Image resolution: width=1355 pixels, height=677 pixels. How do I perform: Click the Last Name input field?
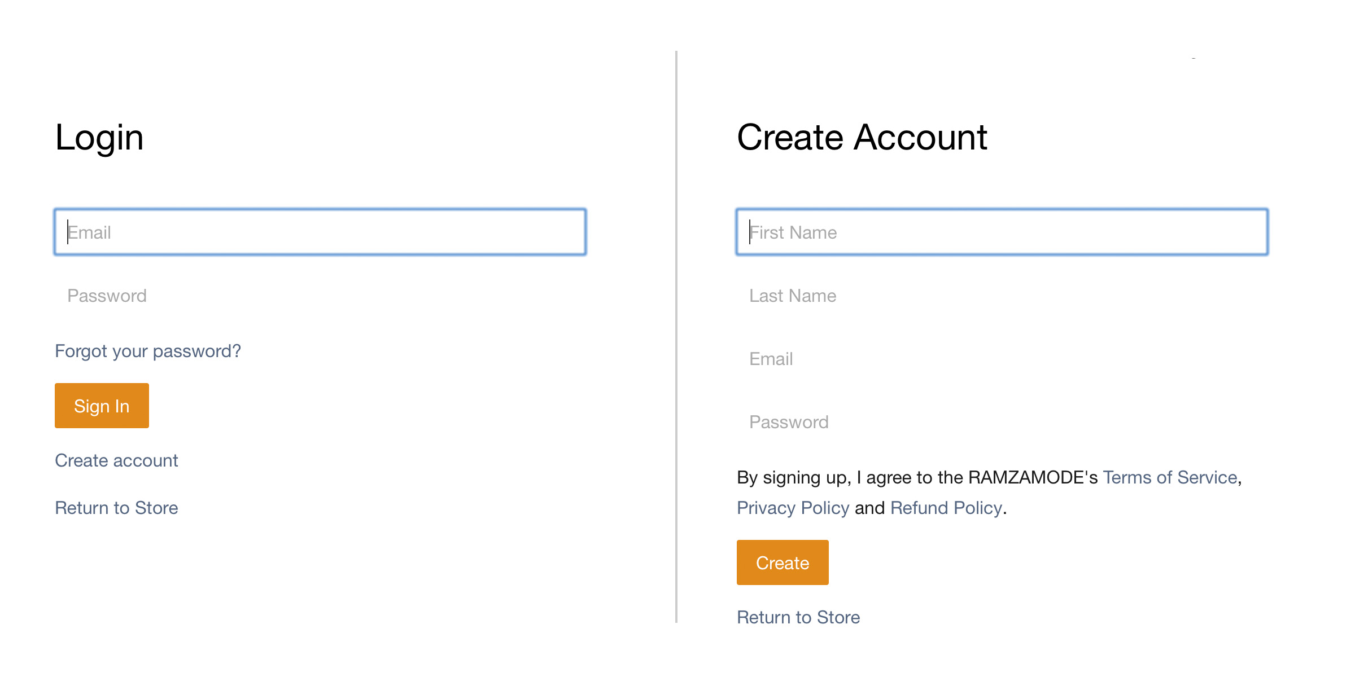point(1002,296)
